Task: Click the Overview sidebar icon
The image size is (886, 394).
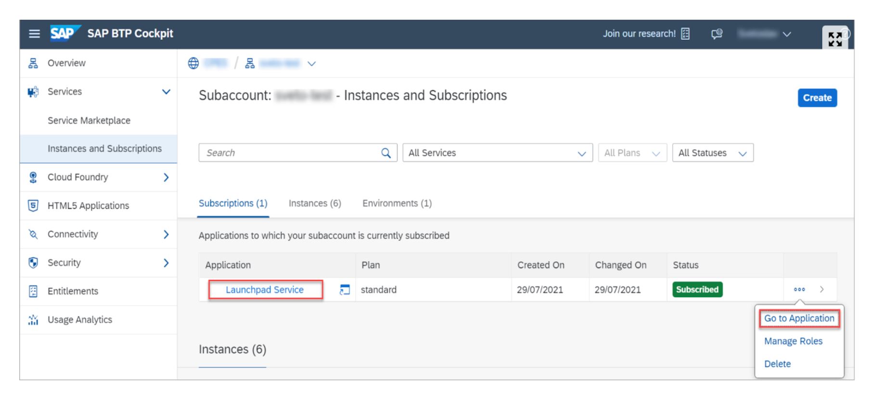Action: 33,63
